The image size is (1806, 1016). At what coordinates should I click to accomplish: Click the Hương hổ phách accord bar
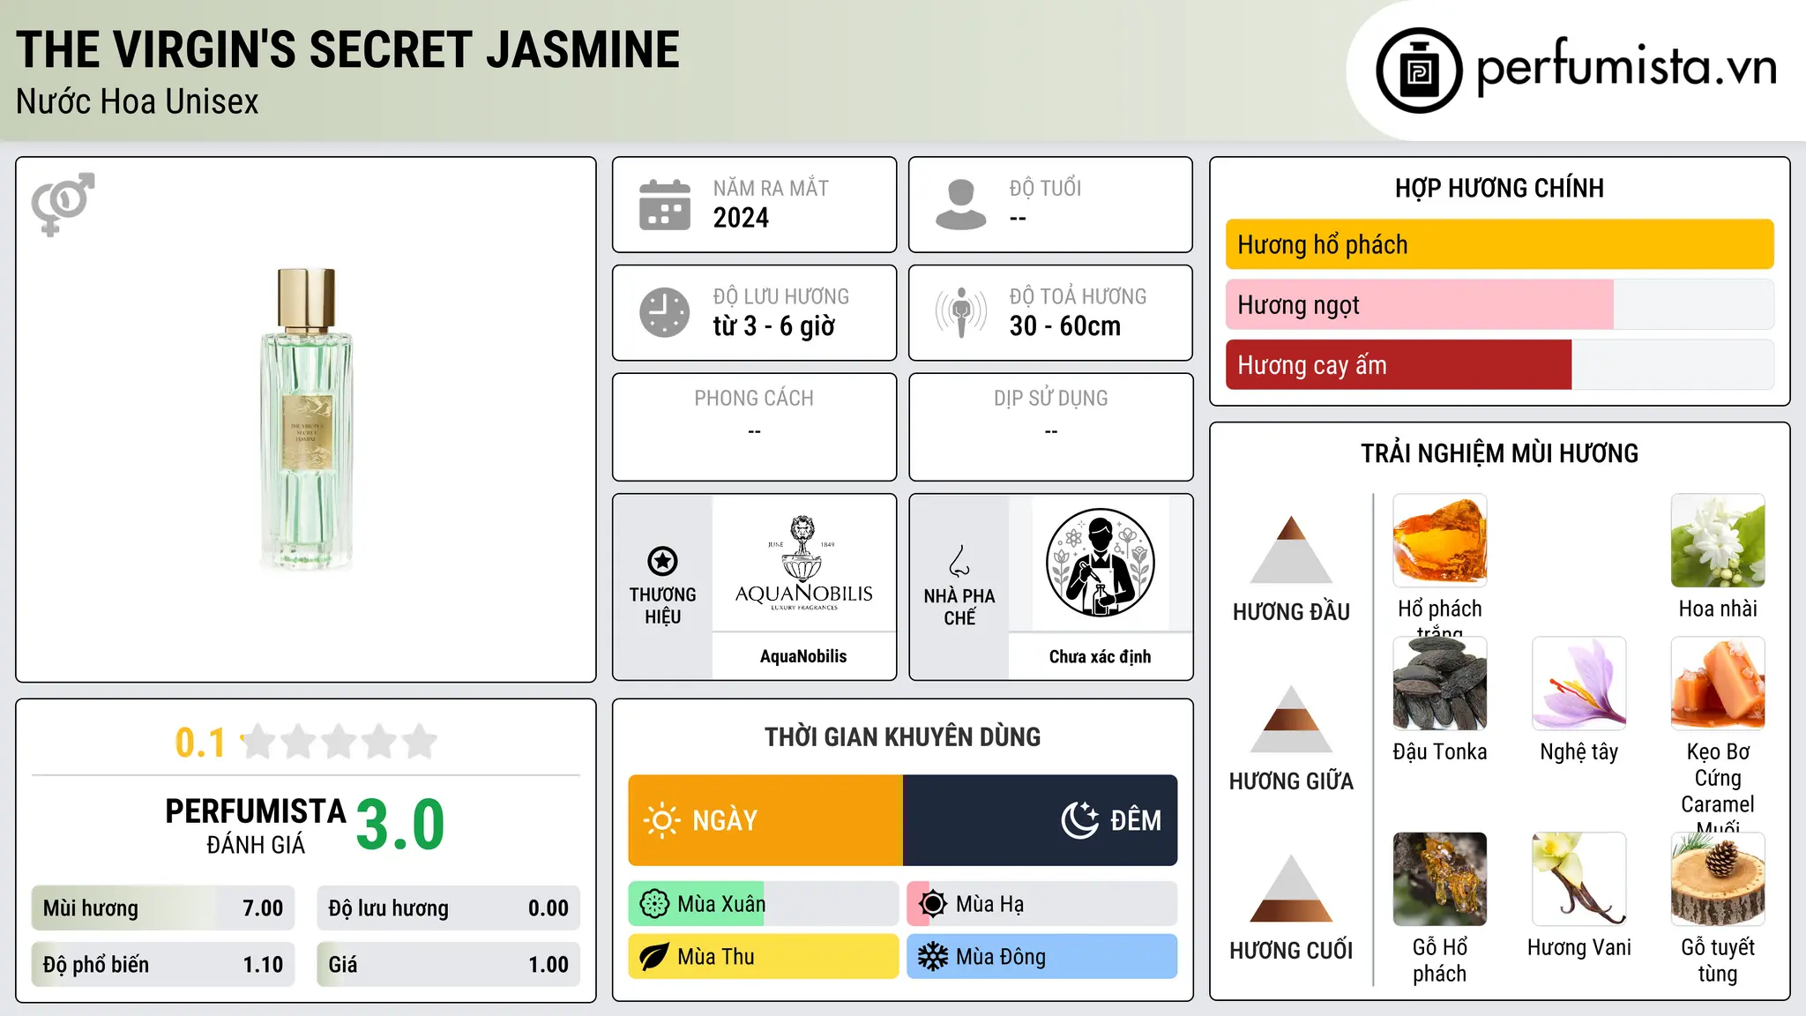click(x=1500, y=244)
